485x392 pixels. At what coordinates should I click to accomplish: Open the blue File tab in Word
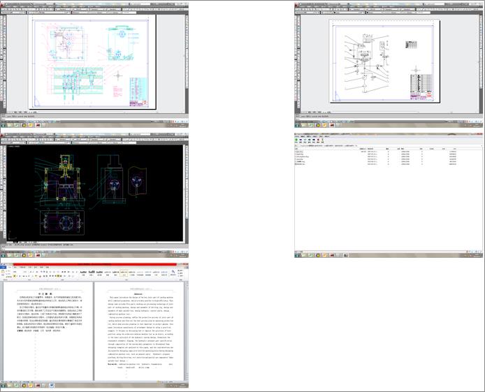(x=3, y=267)
